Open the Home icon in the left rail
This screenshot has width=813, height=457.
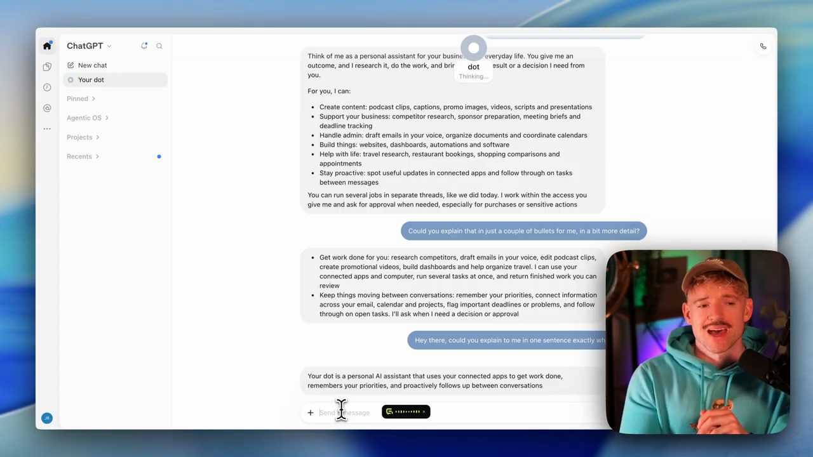point(47,46)
